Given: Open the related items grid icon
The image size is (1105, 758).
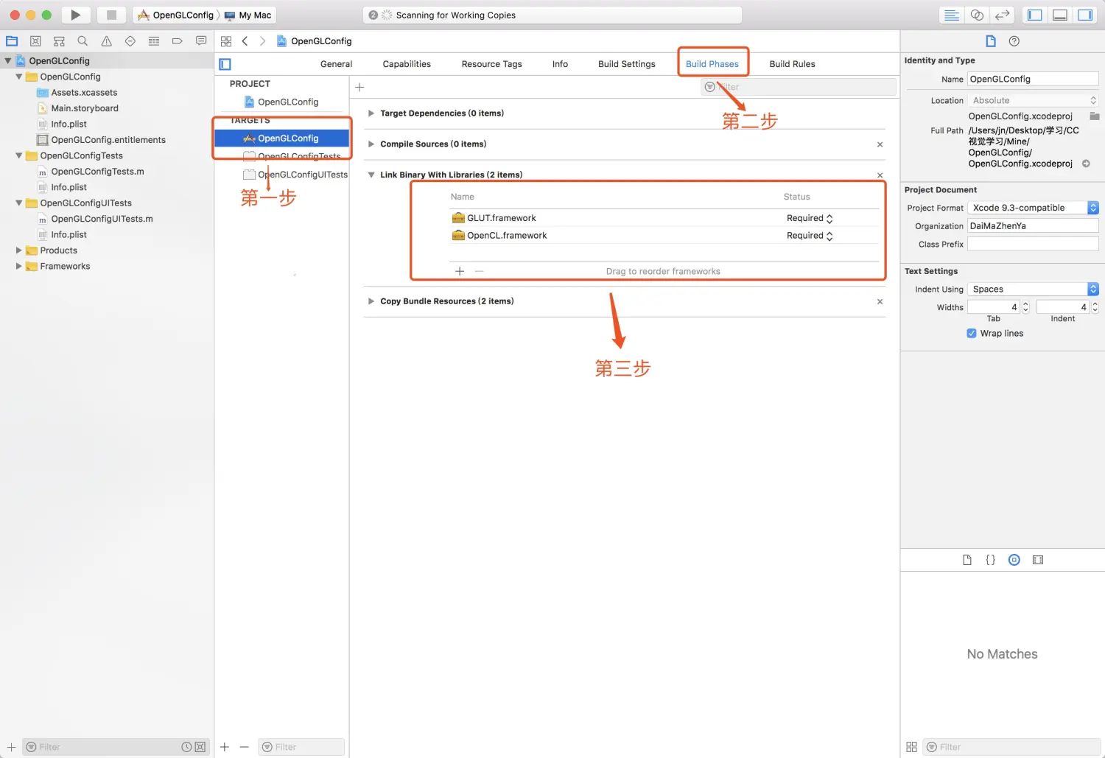Looking at the screenshot, I should point(226,41).
